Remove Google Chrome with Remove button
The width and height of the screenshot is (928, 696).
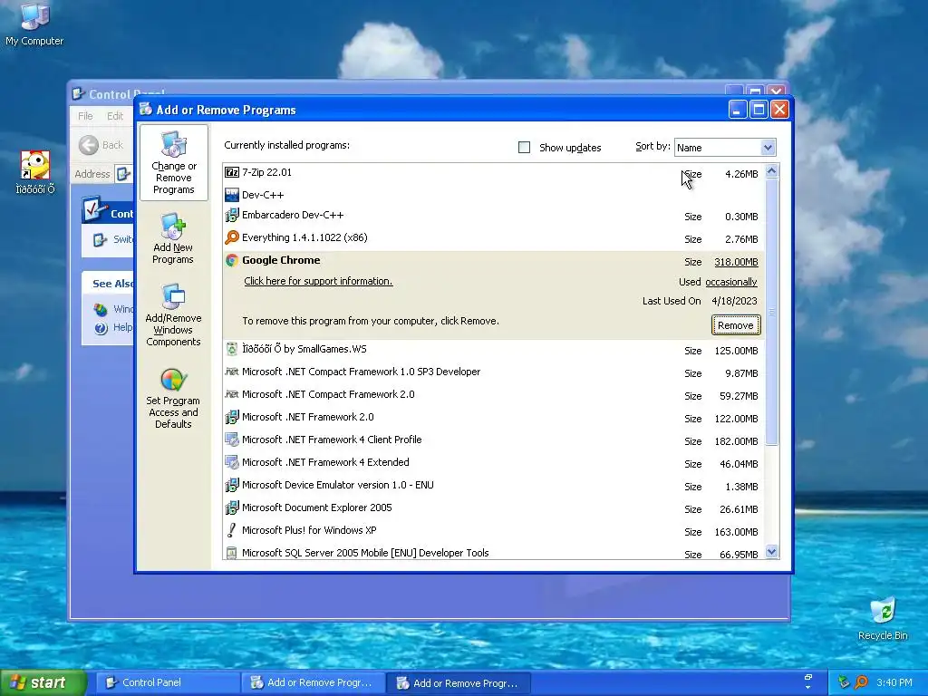click(x=735, y=325)
